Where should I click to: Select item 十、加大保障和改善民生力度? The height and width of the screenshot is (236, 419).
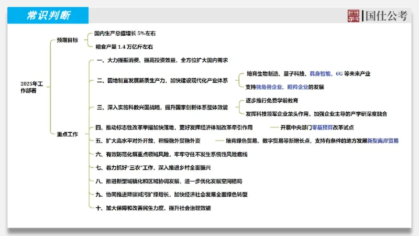tap(153, 208)
